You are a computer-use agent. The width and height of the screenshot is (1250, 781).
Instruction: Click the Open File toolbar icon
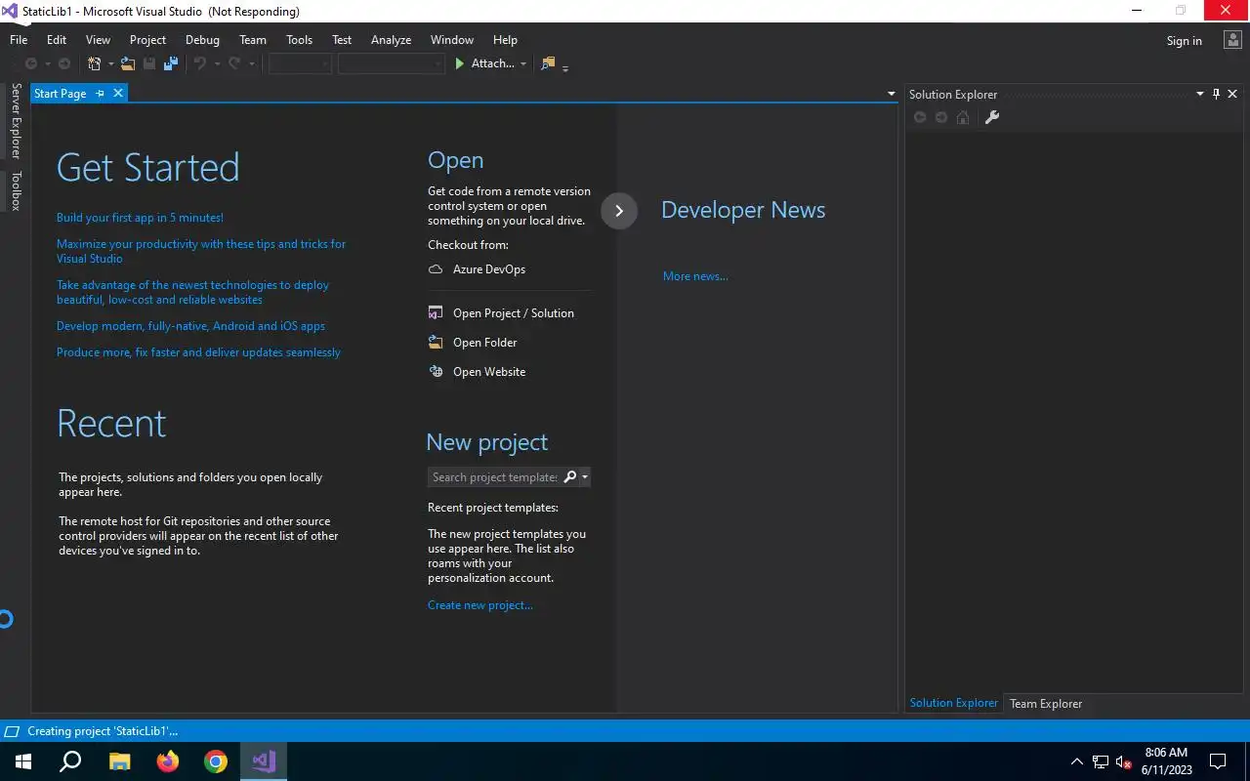point(128,63)
